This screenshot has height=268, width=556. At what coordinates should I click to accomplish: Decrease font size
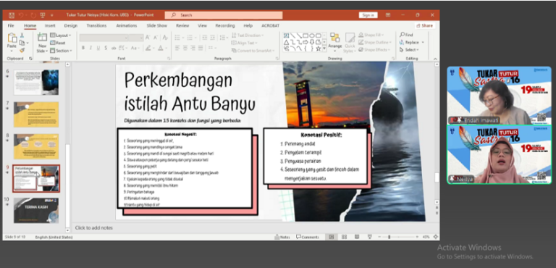156,38
